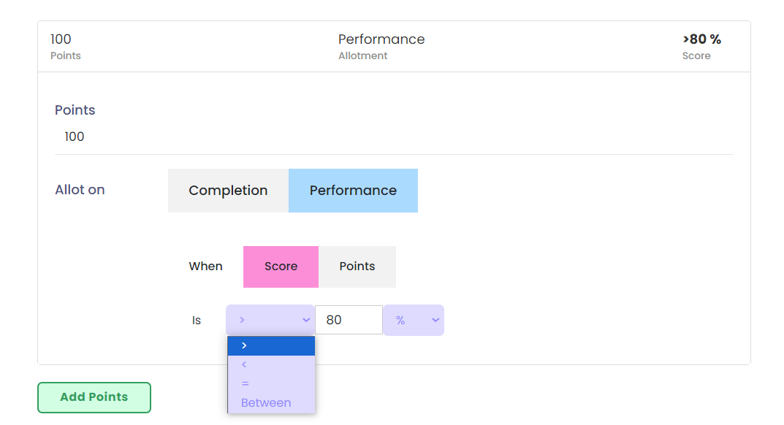Click the >80 % Score header summary
Viewport: 784px width, 425px height.
coord(701,46)
